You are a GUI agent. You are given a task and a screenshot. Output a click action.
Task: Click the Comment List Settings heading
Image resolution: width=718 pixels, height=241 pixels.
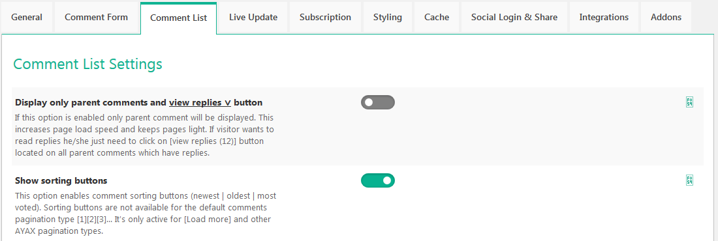(x=87, y=64)
